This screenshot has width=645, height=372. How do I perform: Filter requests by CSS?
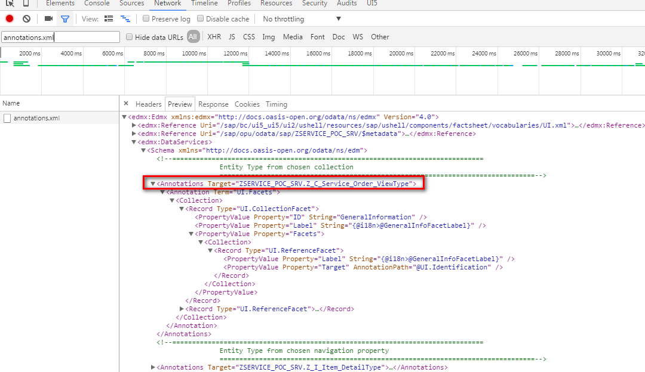pyautogui.click(x=249, y=37)
